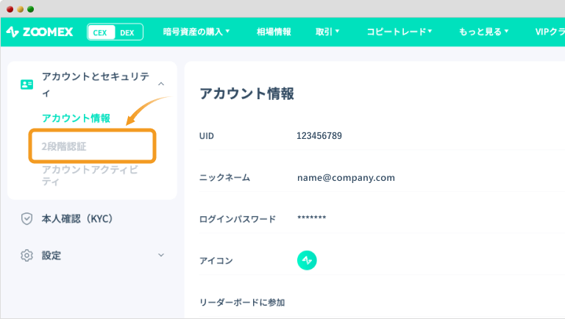Click the 設定 gear icon
565x319 pixels.
click(26, 255)
